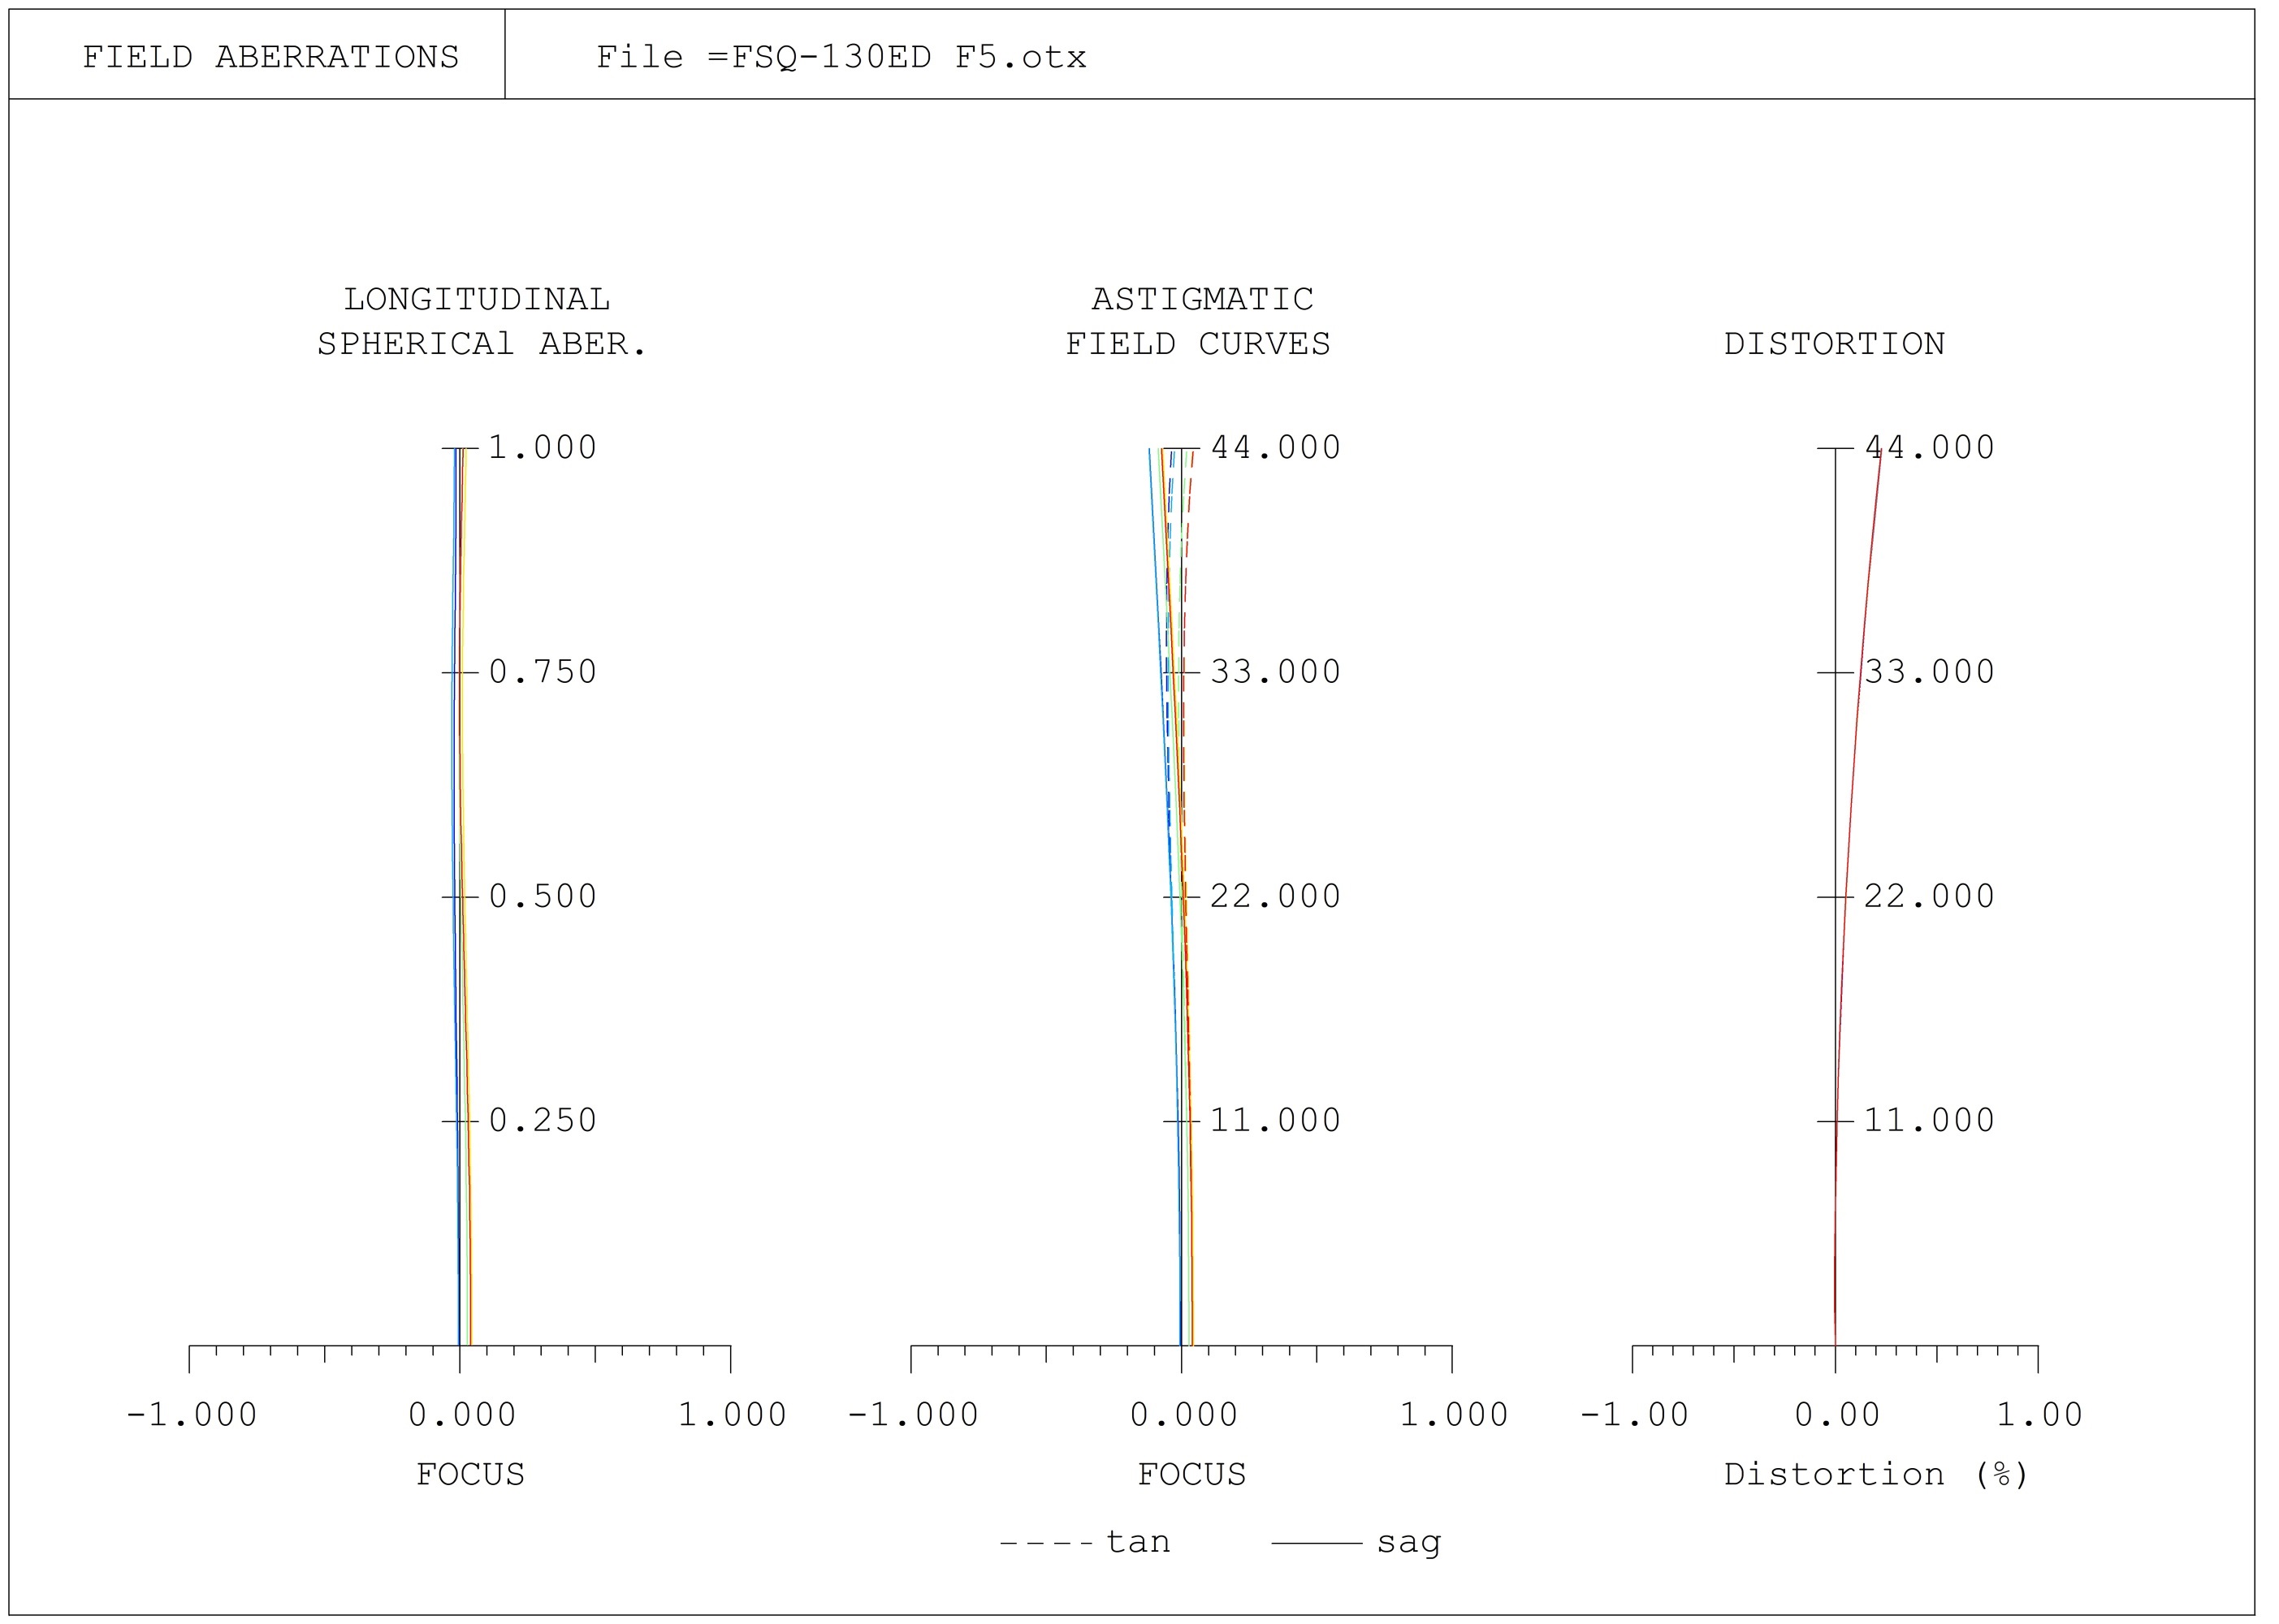Image resolution: width=2279 pixels, height=1624 pixels.
Task: Click the FIELD ABERRATIONS header label
Action: pyautogui.click(x=270, y=57)
